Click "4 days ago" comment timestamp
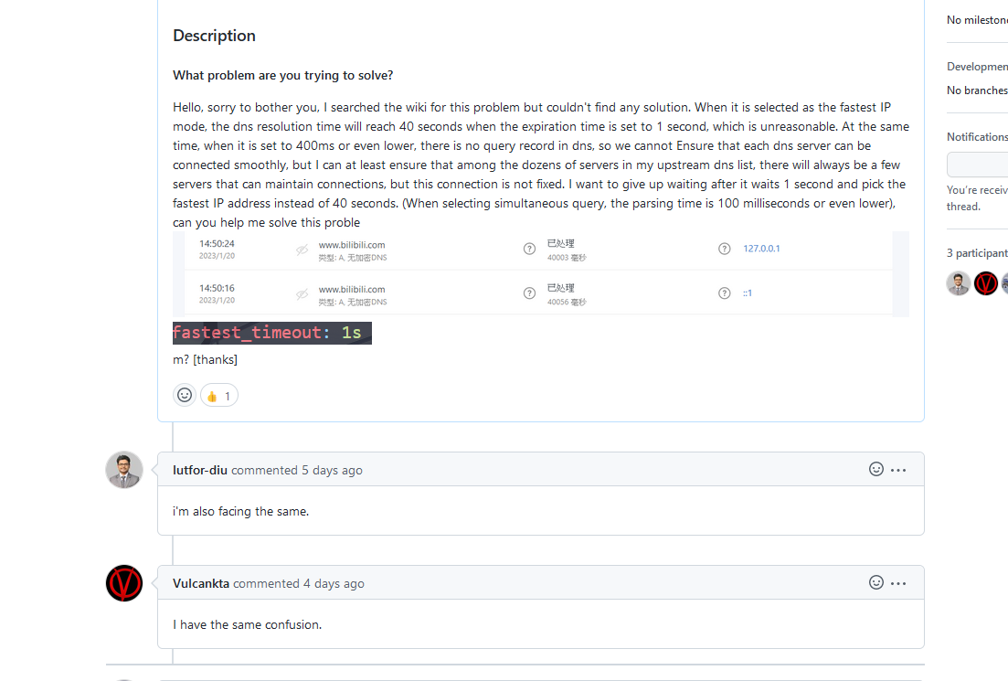The width and height of the screenshot is (1008, 681). (334, 583)
